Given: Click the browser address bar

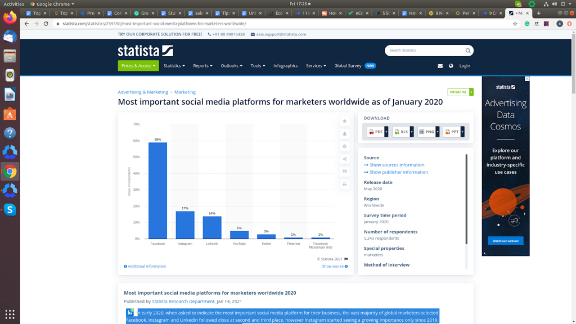Looking at the screenshot, I should click(283, 24).
